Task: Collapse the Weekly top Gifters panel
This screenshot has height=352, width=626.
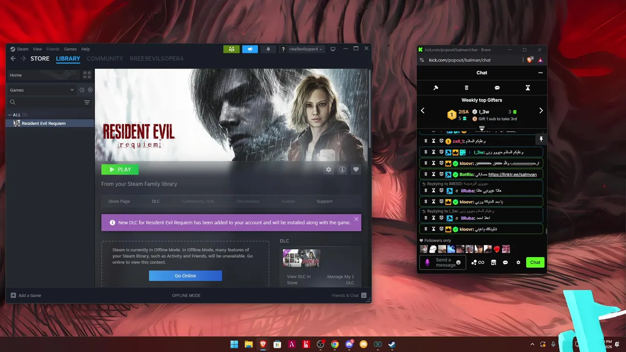Action: (482, 128)
